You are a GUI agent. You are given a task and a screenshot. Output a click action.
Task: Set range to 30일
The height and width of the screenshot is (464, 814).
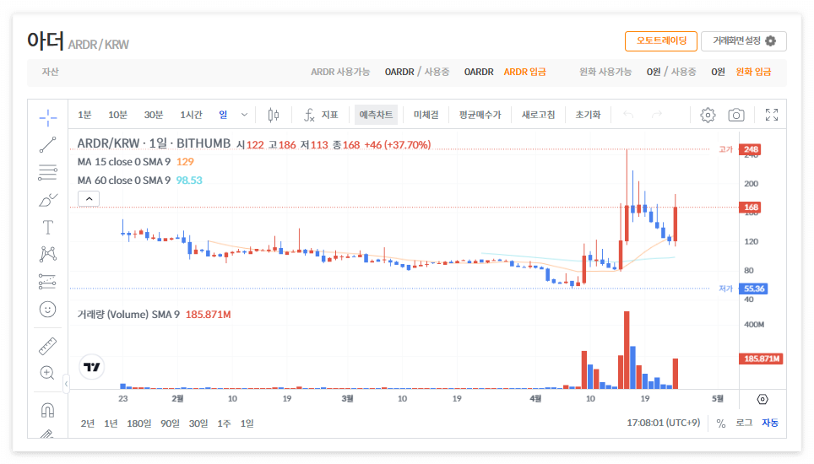(x=198, y=424)
